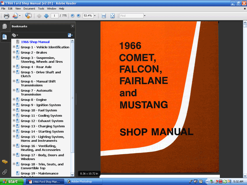Screen dimensions: 247x185
Task: Open Group 15 - Lighting System bookmark
Action: (x=42, y=139)
